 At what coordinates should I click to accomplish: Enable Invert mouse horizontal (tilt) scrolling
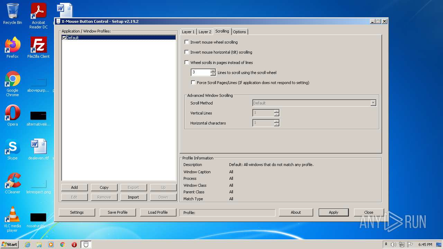(x=187, y=52)
